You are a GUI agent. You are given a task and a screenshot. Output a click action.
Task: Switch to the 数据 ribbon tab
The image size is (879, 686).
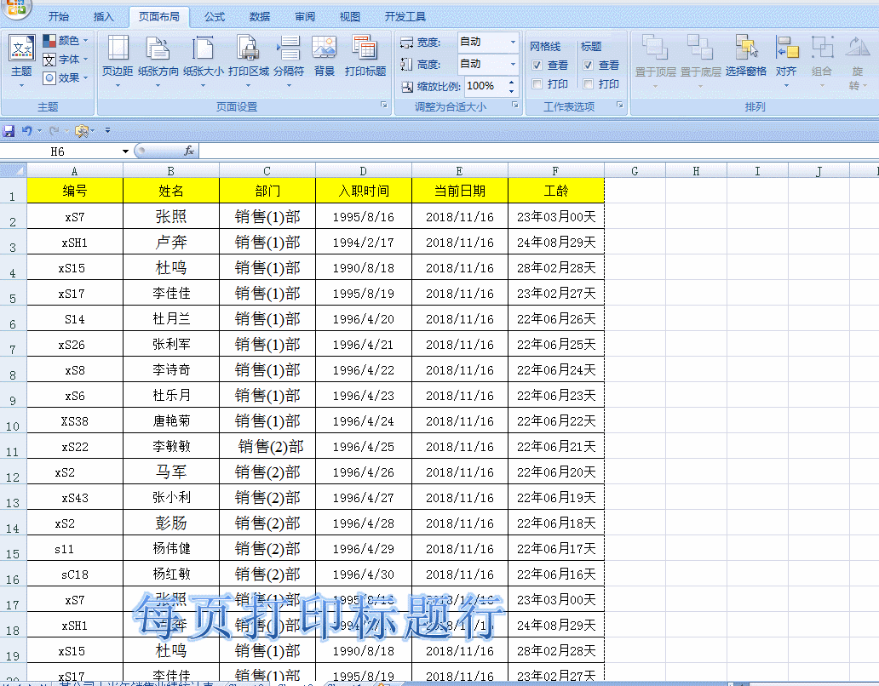click(x=260, y=17)
